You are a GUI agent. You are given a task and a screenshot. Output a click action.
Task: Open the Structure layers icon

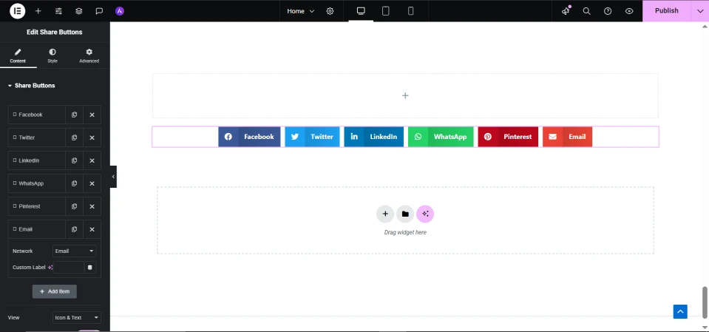click(x=79, y=11)
